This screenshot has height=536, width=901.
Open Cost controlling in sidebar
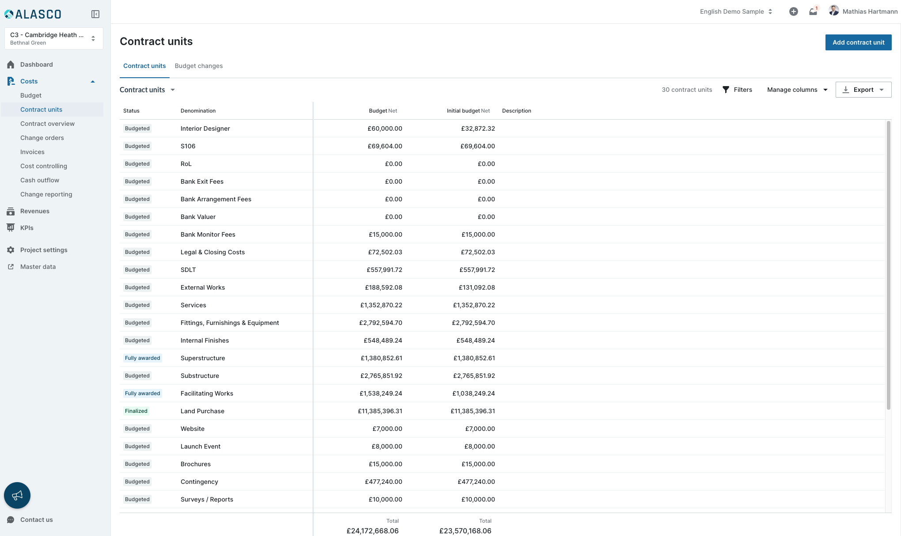[x=44, y=166]
